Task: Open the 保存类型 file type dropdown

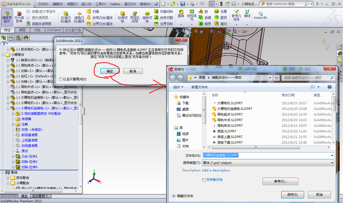Action: point(332,163)
